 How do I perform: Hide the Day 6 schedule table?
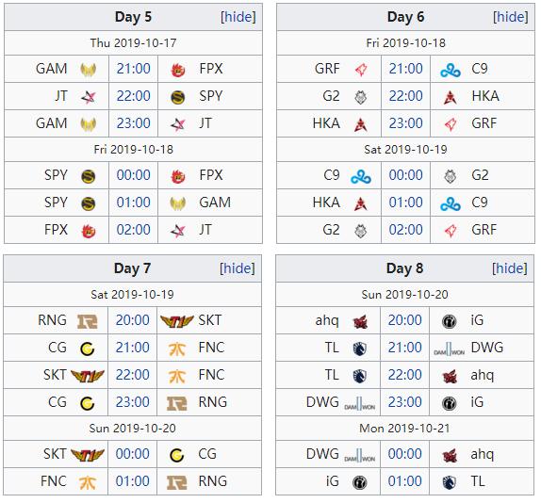511,17
